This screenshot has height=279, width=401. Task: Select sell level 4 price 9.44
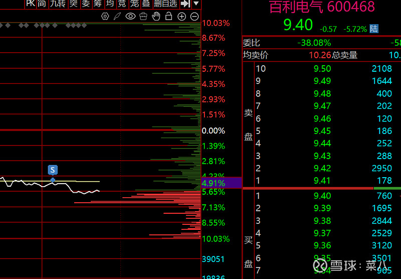[322, 143]
